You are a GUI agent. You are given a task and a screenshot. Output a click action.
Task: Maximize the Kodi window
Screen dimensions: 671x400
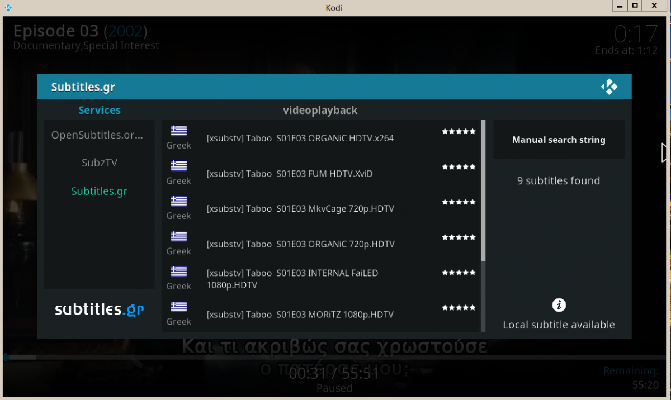[x=635, y=6]
